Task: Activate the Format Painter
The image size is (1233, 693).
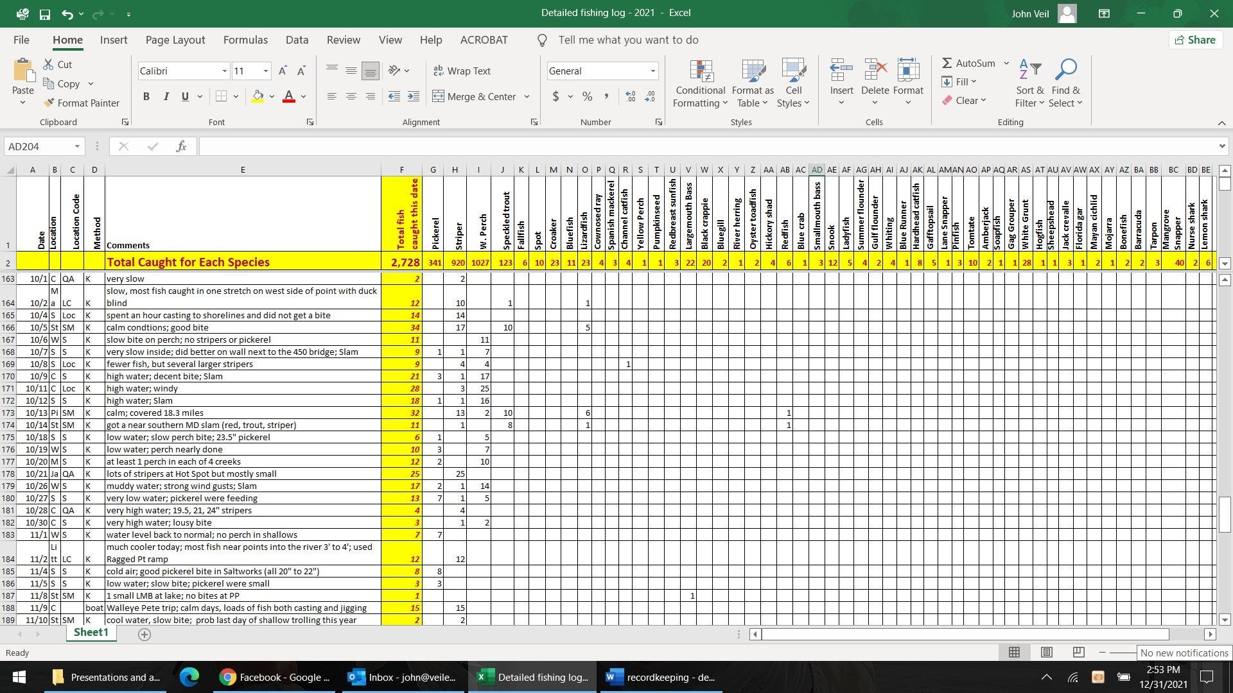Action: tap(81, 103)
